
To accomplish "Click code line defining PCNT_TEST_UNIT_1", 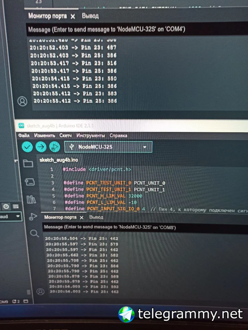I will pyautogui.click(x=114, y=189).
